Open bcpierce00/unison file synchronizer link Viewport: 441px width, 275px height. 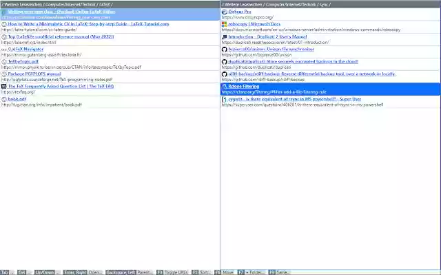(x=271, y=49)
